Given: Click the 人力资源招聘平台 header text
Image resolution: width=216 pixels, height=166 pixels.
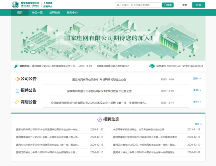Looking at the screenshot, I should [48, 5].
